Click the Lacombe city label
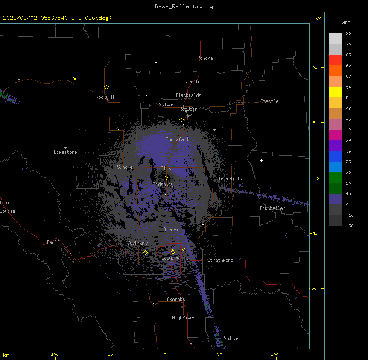 192,82
